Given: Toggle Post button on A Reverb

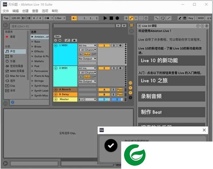Looking at the screenshot, I should coord(120,90).
